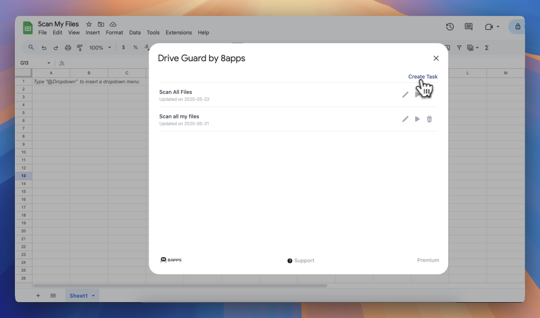Screen dimensions: 540x318
Task: Add a new sheet with plus button
Action: 38,296
